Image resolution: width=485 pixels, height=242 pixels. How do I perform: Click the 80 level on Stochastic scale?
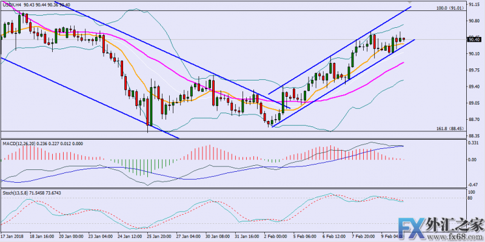coord(470,197)
